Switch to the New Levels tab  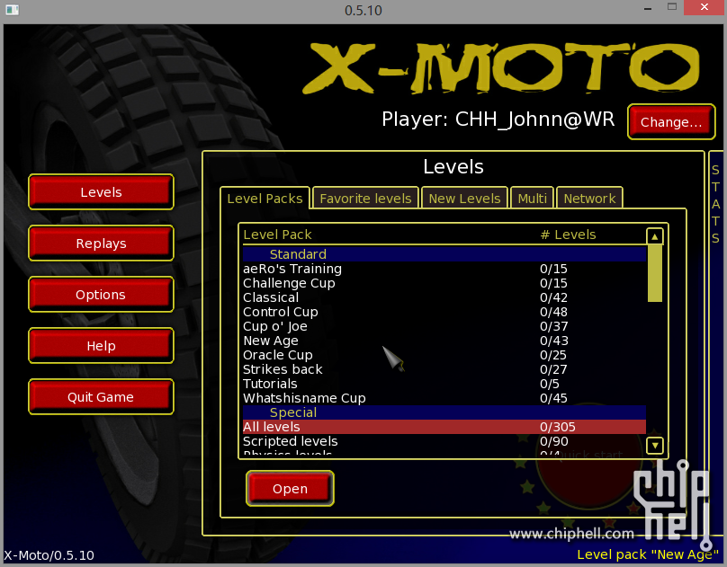click(x=464, y=199)
